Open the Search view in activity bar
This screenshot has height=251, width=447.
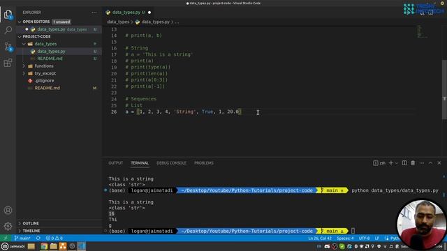click(8, 30)
